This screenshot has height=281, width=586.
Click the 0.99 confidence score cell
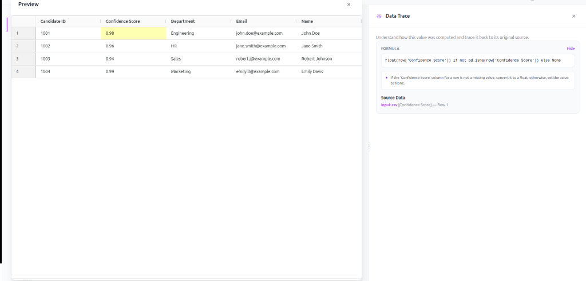point(133,71)
